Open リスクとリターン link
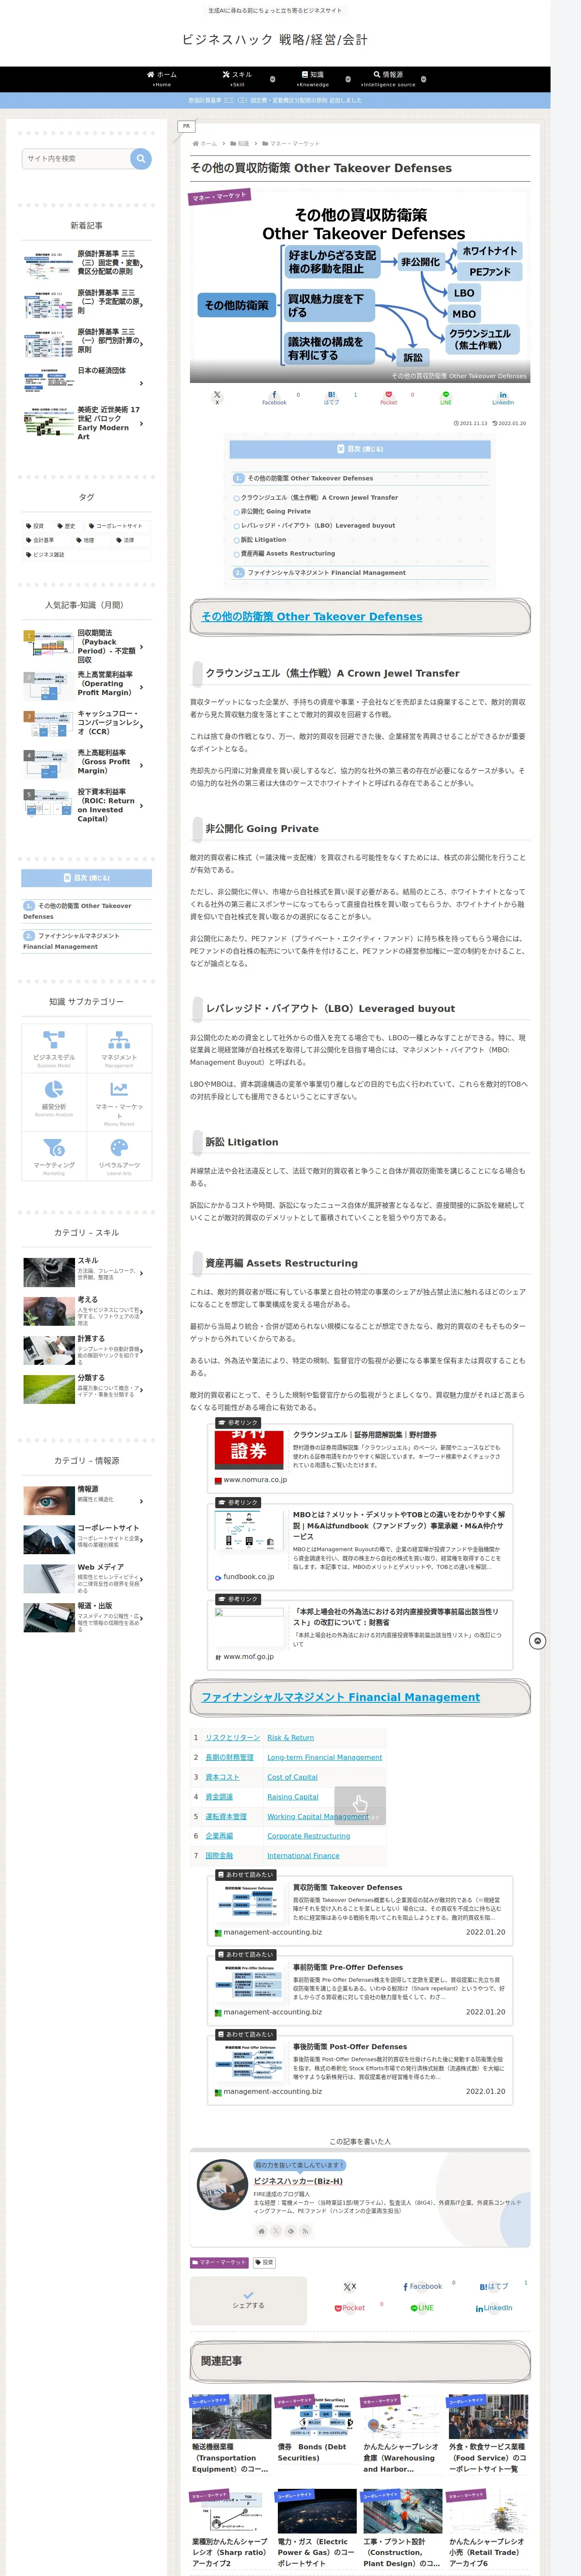 232,1738
